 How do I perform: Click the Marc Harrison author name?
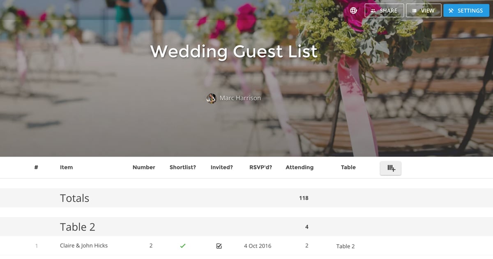pyautogui.click(x=240, y=98)
